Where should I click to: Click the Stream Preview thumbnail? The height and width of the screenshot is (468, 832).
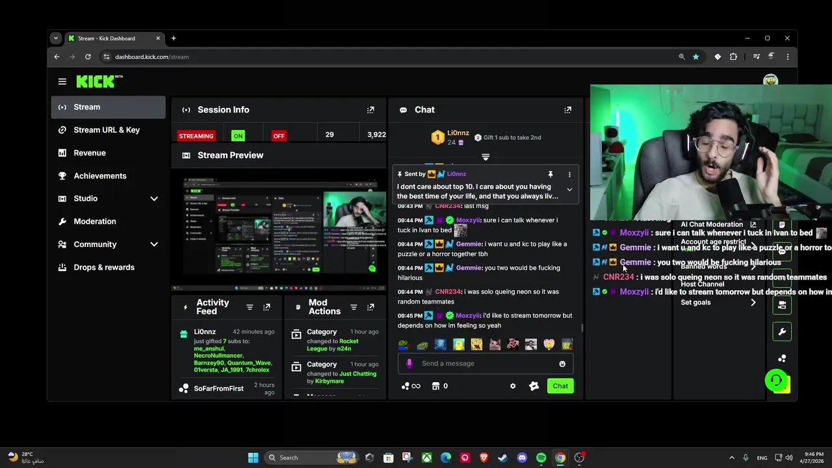(x=279, y=229)
